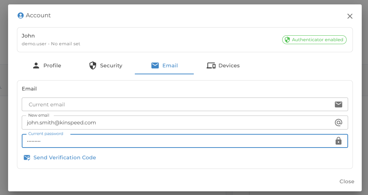Close the Account dialog with X
368x195 pixels.
coord(350,16)
